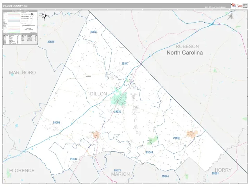The width and height of the screenshot is (250, 187).
Task: Click the HORRY county label
Action: [223, 170]
